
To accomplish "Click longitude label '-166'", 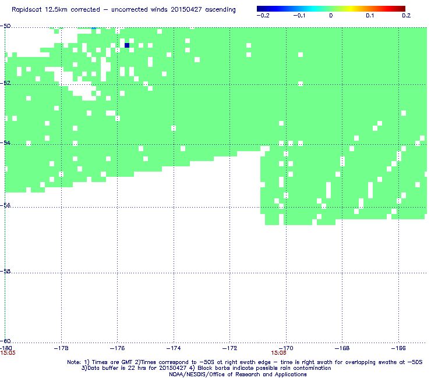I will coord(398,348).
